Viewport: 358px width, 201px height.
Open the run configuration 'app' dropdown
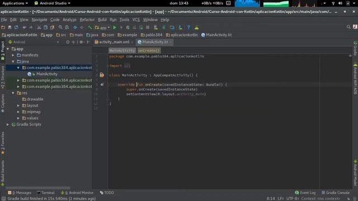point(102,27)
